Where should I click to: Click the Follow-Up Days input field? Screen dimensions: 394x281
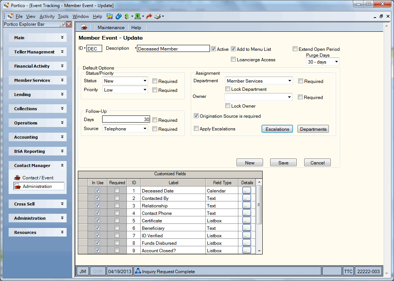pyautogui.click(x=126, y=119)
